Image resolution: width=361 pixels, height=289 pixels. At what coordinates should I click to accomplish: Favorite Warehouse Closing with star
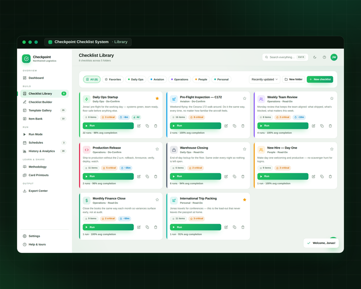tap(245, 149)
